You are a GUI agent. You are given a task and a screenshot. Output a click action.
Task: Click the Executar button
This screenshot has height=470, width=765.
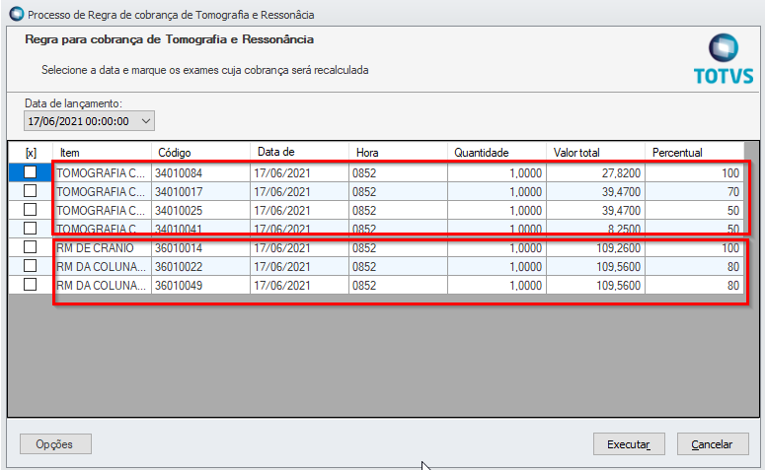[x=629, y=444]
